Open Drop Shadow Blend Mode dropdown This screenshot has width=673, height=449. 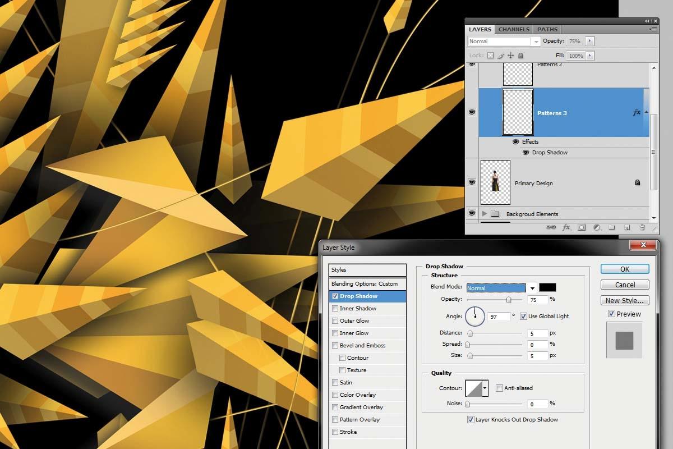501,288
